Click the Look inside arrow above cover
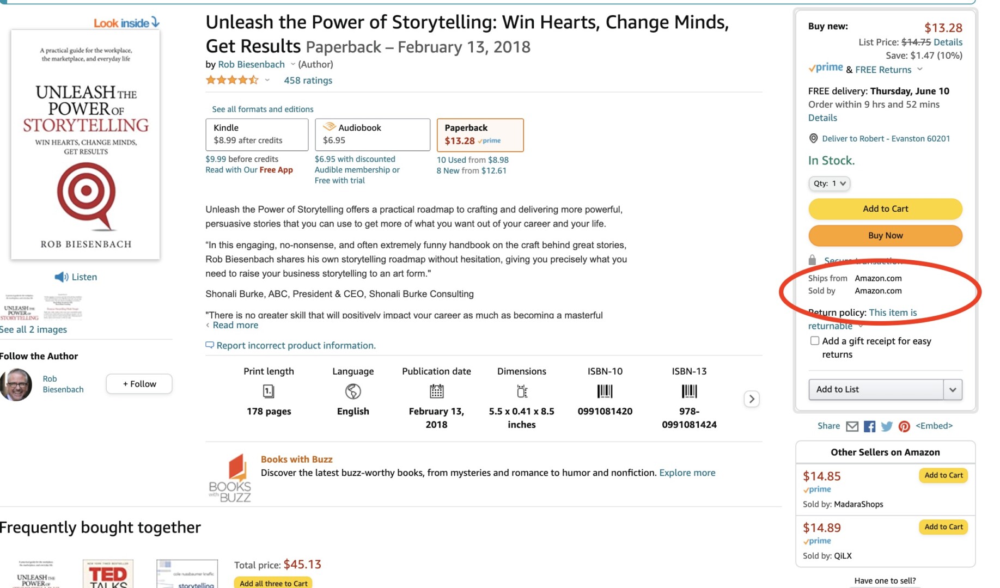This screenshot has height=588, width=1000. (156, 22)
